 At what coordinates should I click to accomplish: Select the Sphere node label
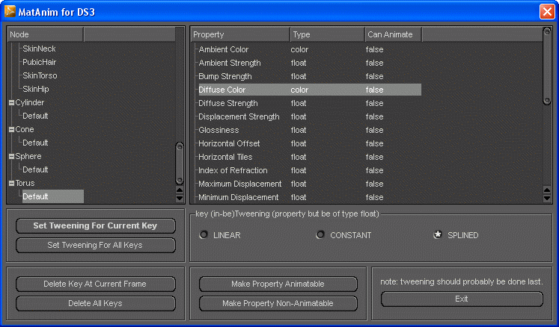[28, 157]
